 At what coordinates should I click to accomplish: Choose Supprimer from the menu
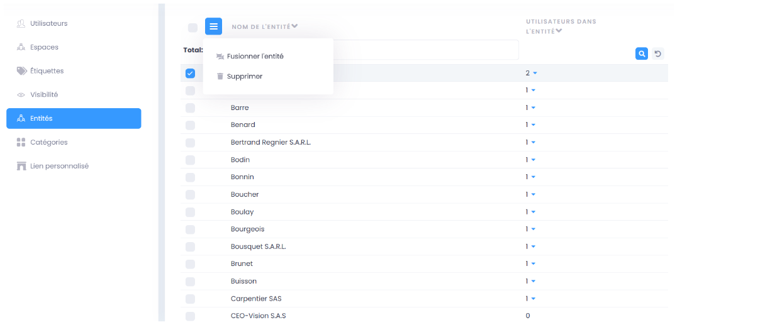(245, 76)
